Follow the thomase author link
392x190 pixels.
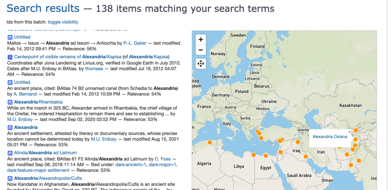point(94,68)
